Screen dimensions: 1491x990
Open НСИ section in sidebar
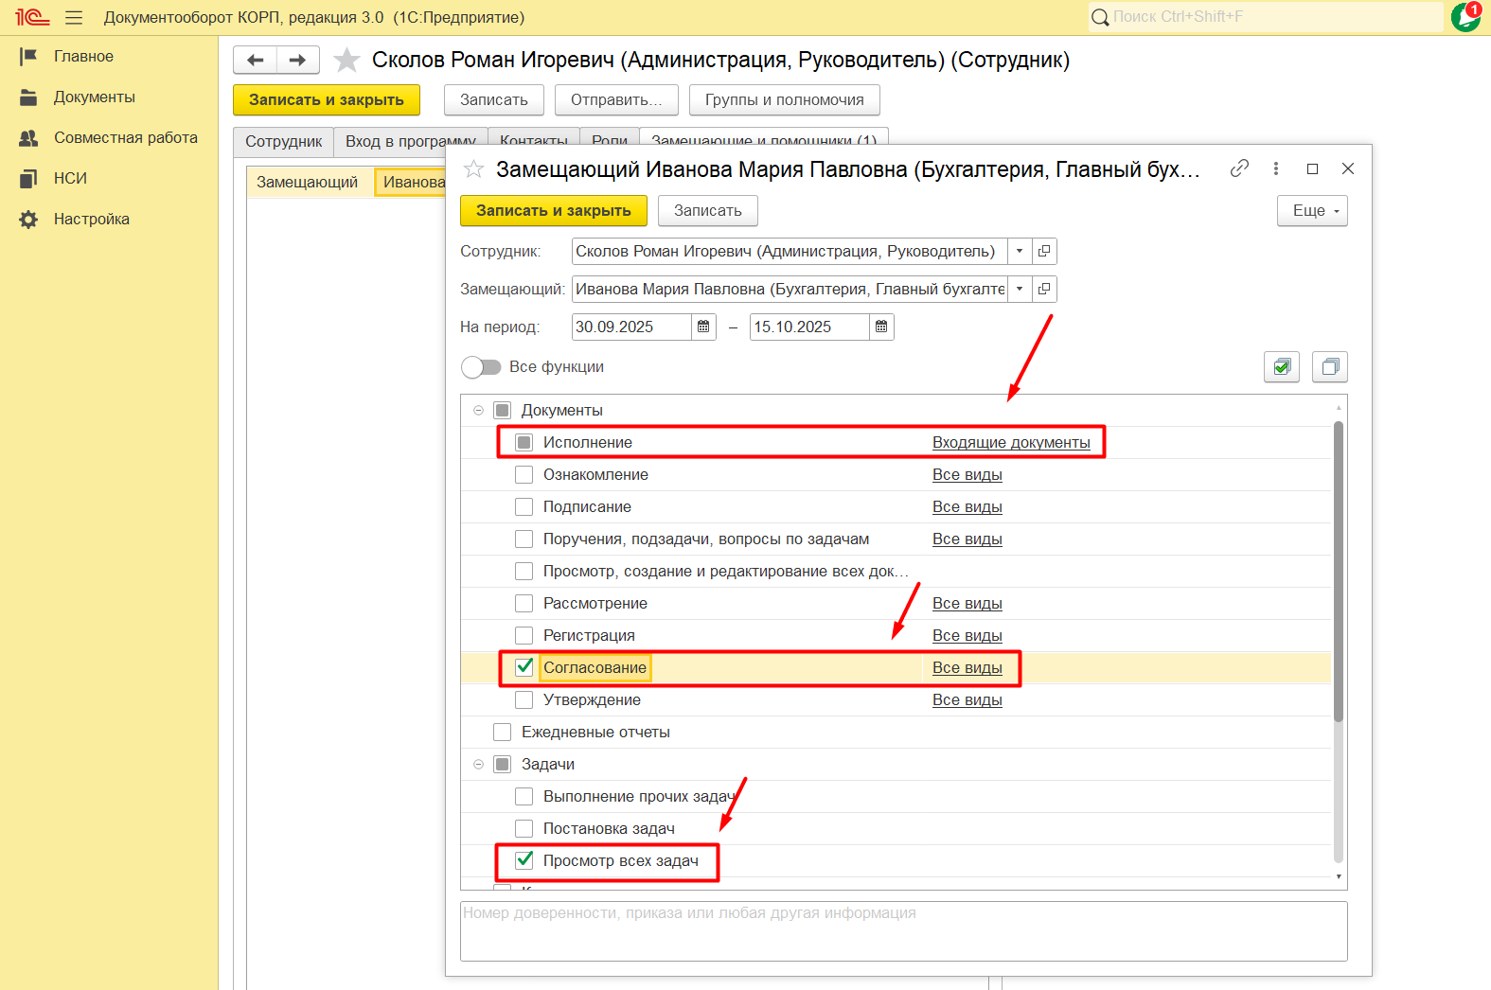click(x=70, y=179)
